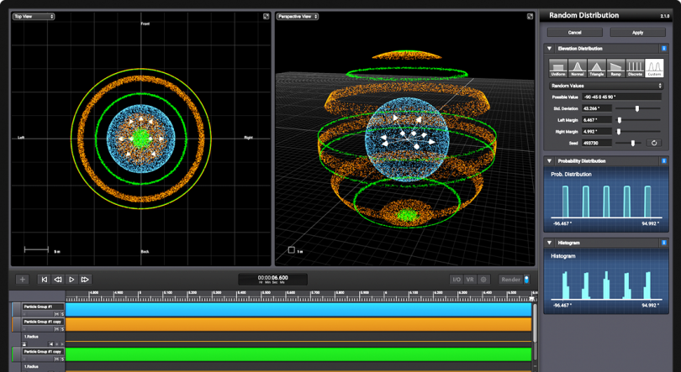The height and width of the screenshot is (372, 681).
Task: Open the Top View dropdown
Action: 34,16
